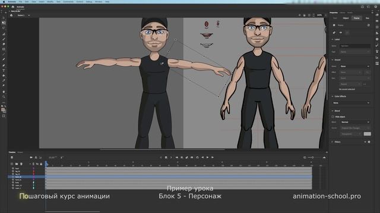The image size is (380, 213).
Task: Add a filter with the plus icon
Action: coord(365,142)
